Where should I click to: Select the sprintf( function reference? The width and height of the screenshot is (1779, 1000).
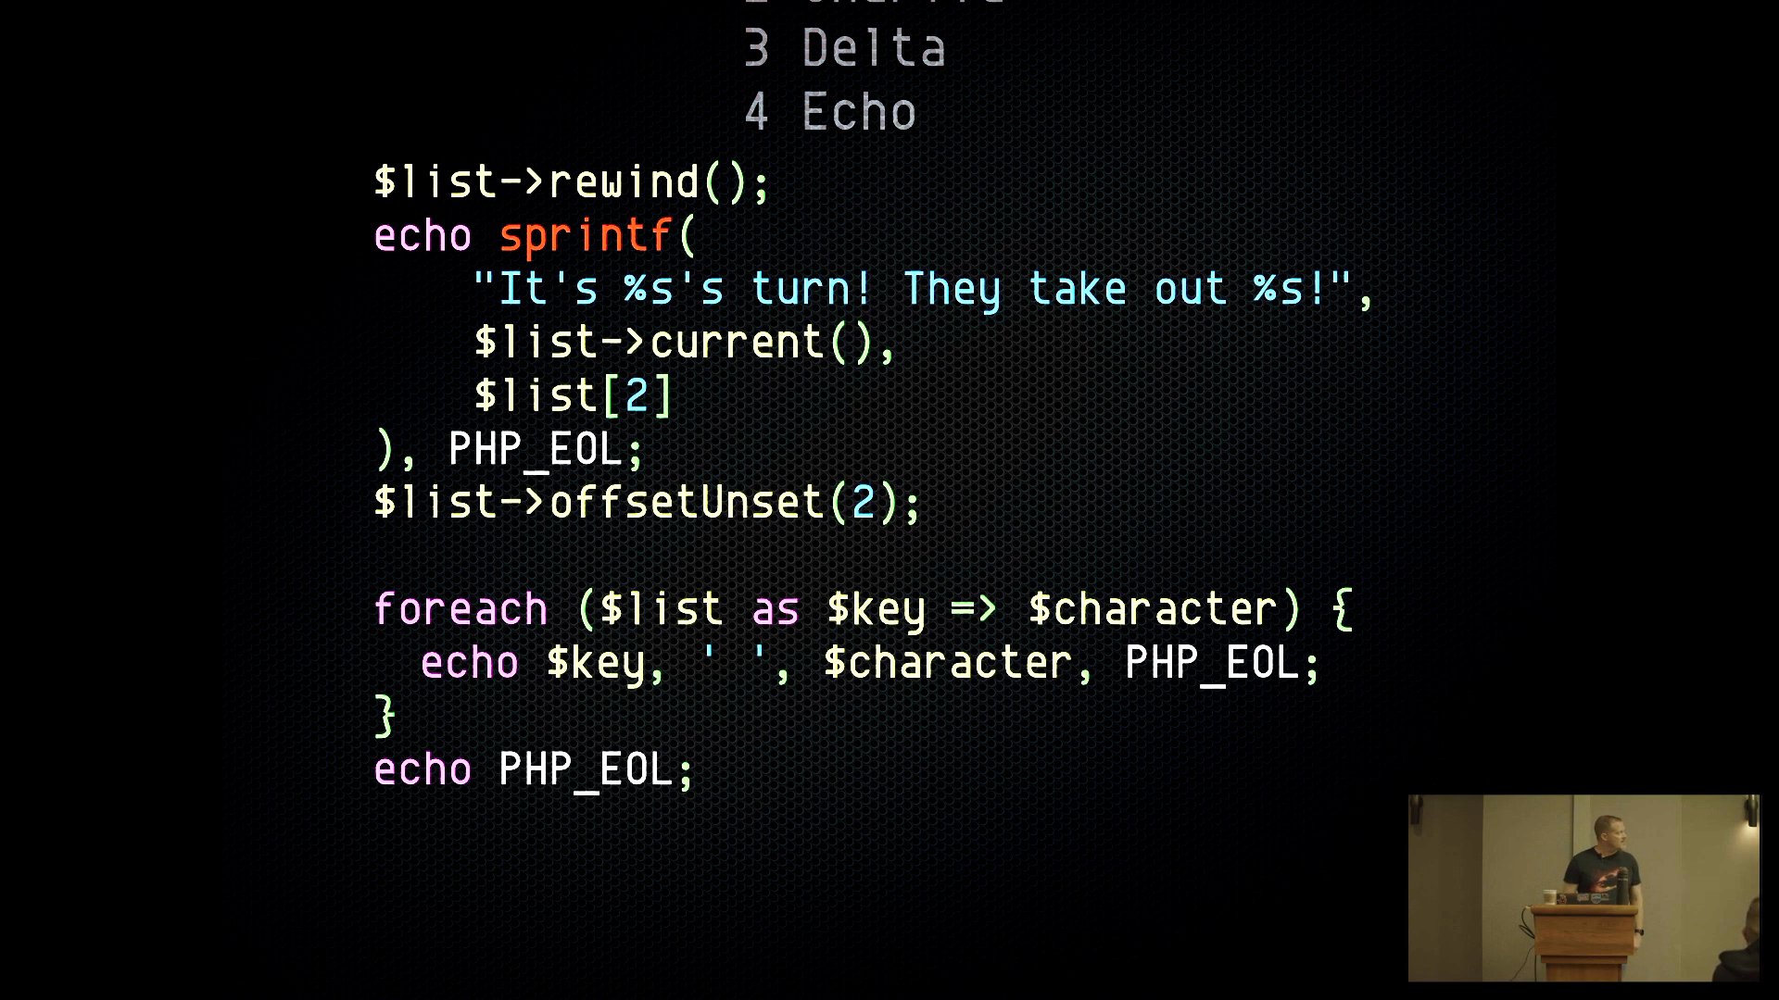[x=599, y=233]
